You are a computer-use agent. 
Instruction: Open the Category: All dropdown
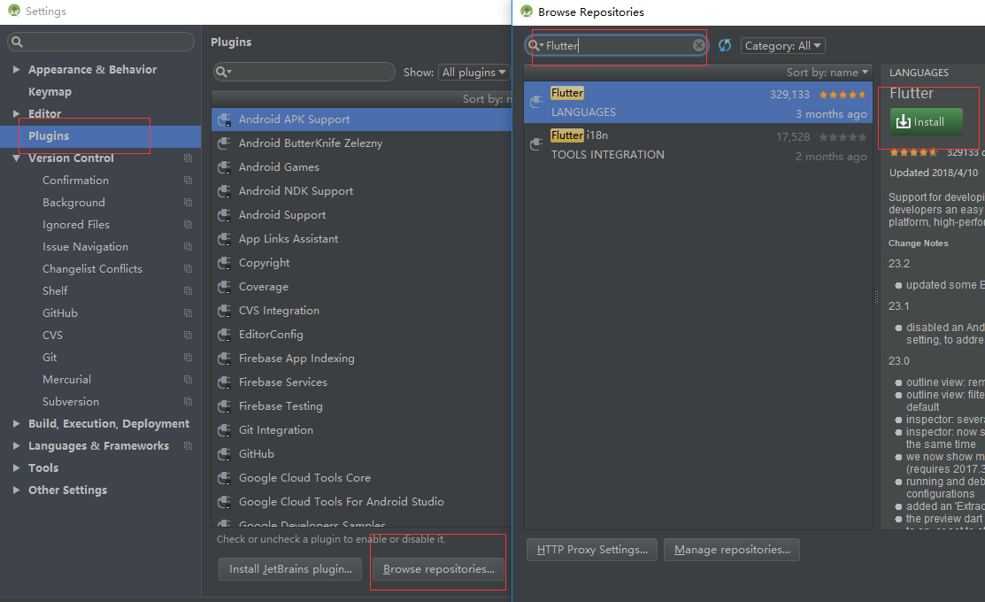[x=782, y=45]
